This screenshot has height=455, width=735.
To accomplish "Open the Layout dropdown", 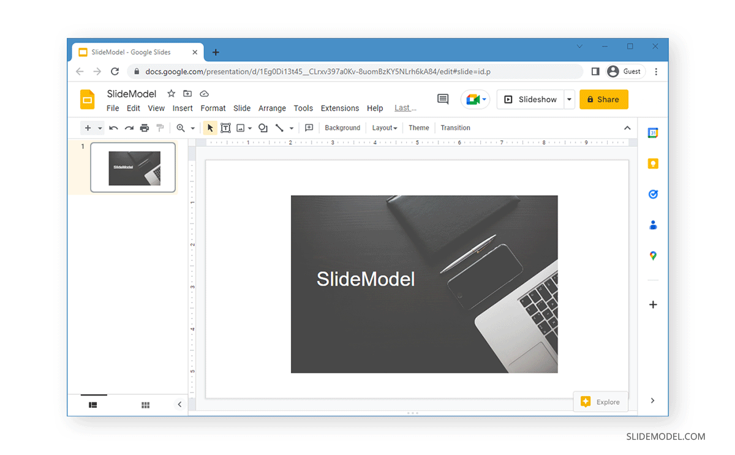I will (384, 127).
